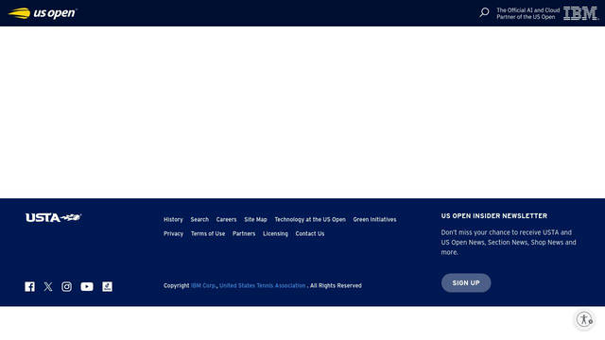Image resolution: width=605 pixels, height=340 pixels.
Task: Open the Terms of Use link
Action: (x=208, y=233)
